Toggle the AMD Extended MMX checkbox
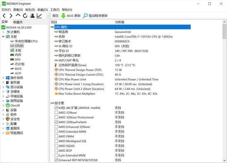 coord(56,132)
